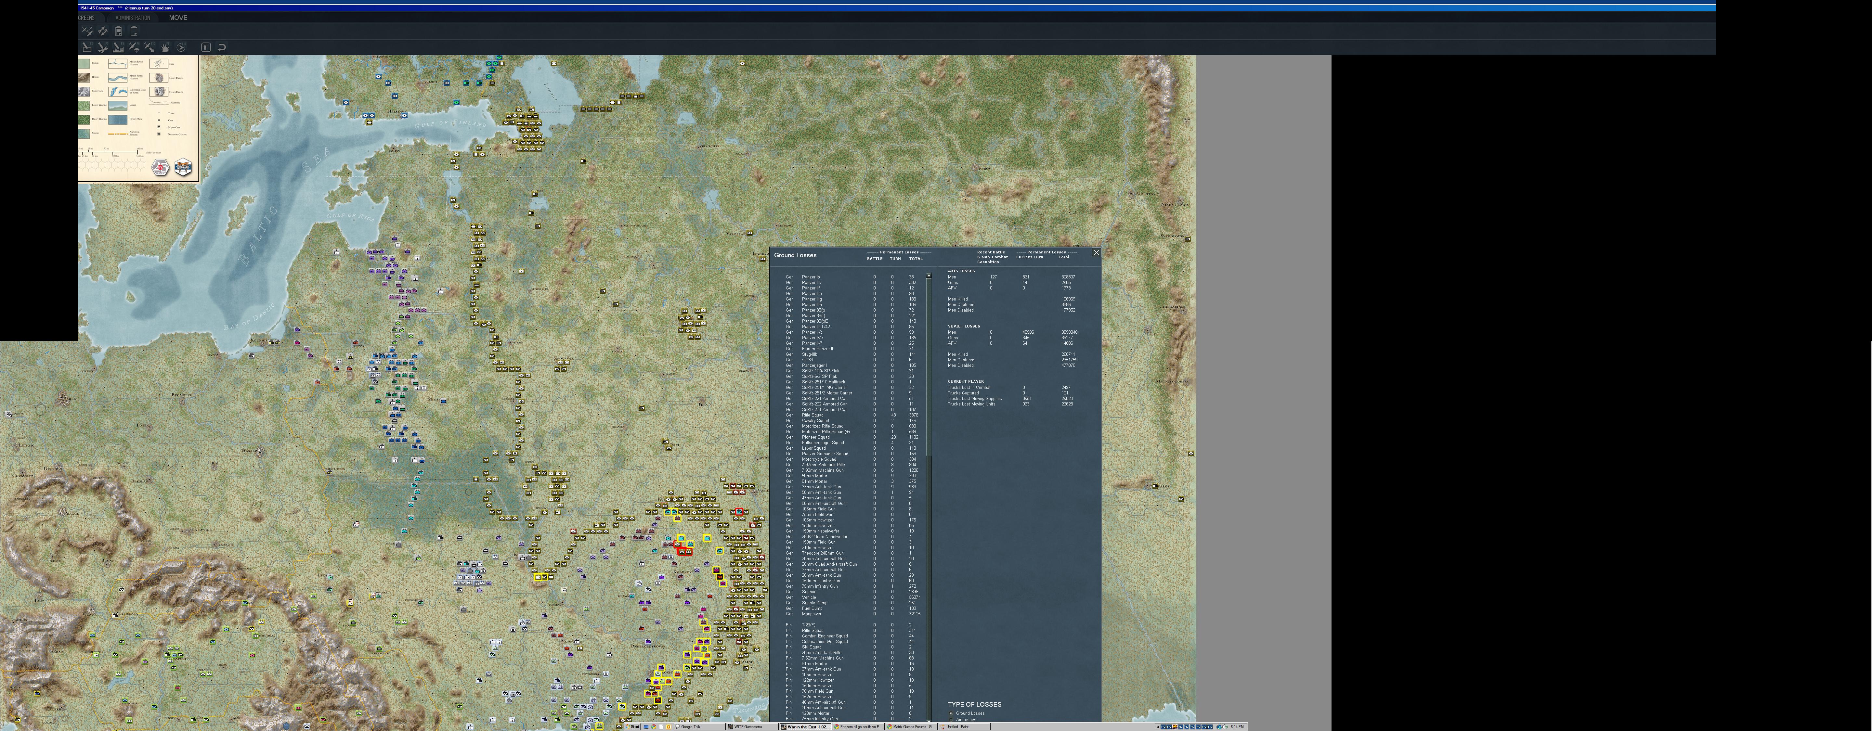Click the Fin 120mm Mortar row

tap(851, 713)
